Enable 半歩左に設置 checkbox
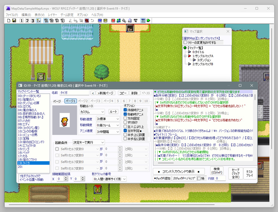Screen dimensions: 278x212 [x=125, y=139]
